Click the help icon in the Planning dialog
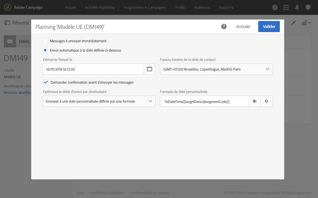Viewport: 318px width, 198px height. 224,27
